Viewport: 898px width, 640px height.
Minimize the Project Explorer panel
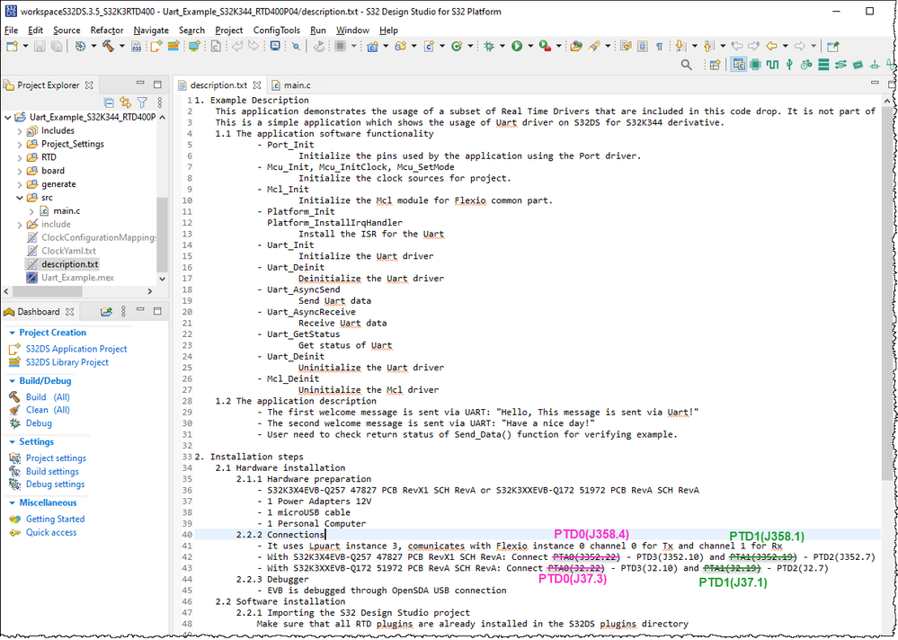pos(140,84)
